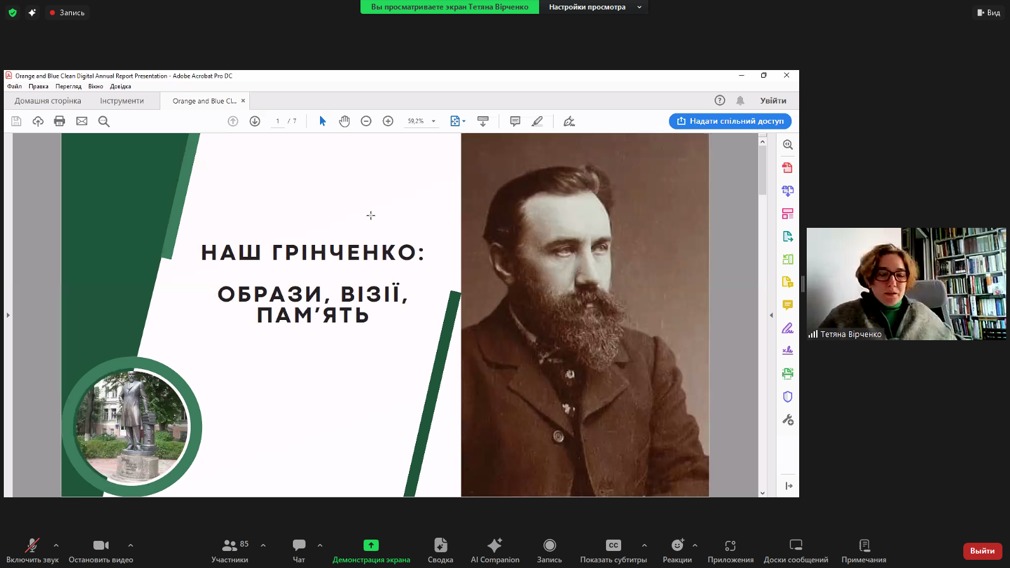
Task: Go to next page arrow
Action: [x=255, y=121]
